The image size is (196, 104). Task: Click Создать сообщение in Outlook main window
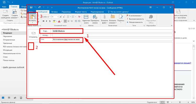[5, 14]
